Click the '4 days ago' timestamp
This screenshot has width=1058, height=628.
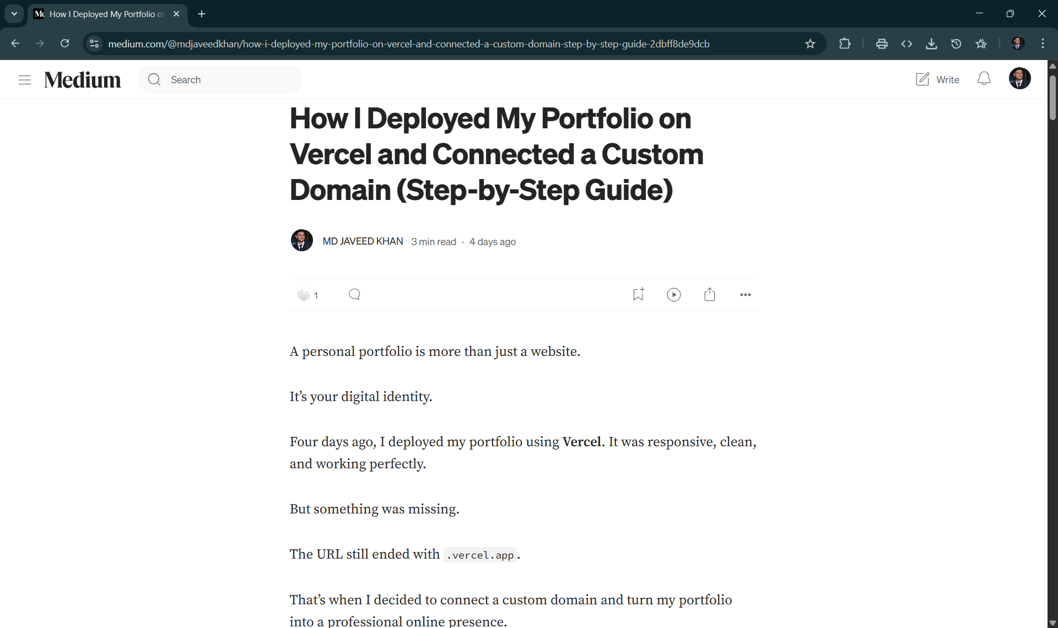tap(493, 242)
